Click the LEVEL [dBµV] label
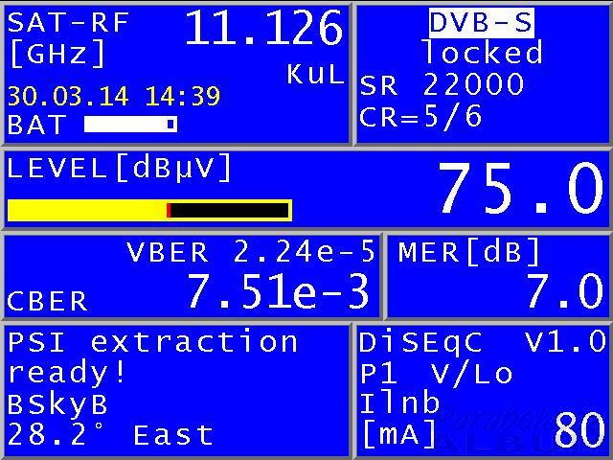The image size is (613, 460). [x=119, y=168]
